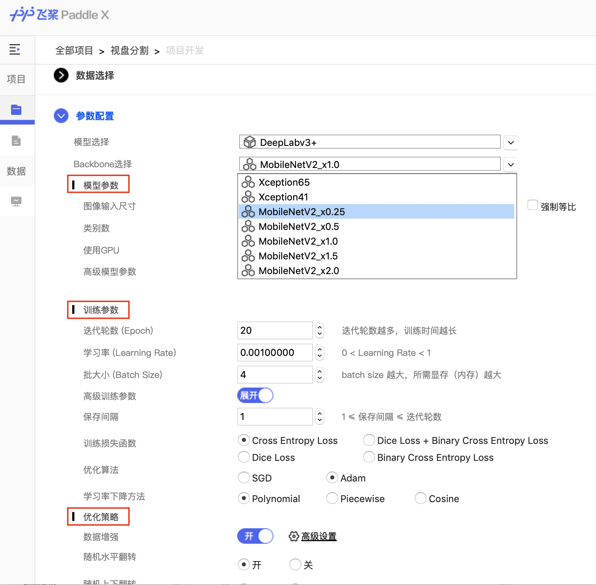This screenshot has width=596, height=585.
Task: Open the monitor chart sidebar icon
Action: click(x=16, y=201)
